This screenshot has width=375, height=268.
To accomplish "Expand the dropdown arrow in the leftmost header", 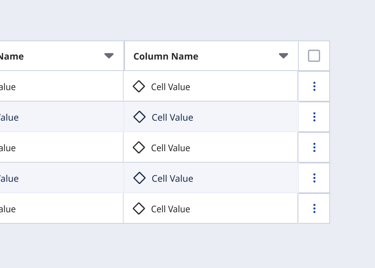I will tap(109, 56).
